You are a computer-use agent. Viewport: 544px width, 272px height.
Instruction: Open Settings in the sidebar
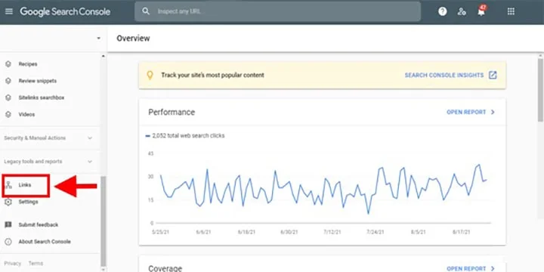28,202
